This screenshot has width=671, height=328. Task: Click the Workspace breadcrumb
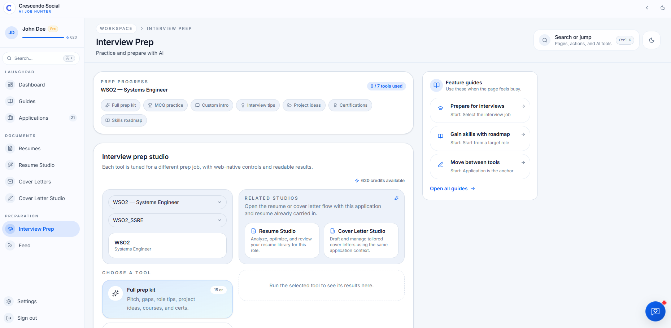tap(116, 28)
